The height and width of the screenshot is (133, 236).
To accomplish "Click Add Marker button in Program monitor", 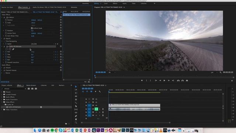I will point(142,81).
